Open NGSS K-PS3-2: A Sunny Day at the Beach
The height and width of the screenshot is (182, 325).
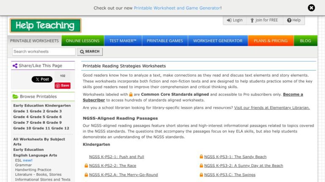[244, 166]
